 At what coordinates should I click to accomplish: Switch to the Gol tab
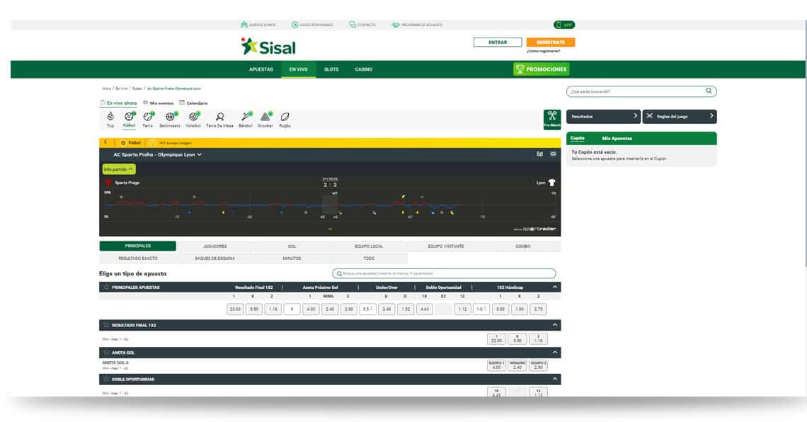click(292, 246)
